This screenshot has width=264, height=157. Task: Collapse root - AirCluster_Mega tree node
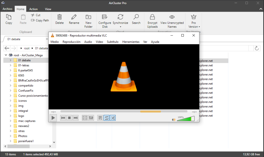click(x=6, y=55)
